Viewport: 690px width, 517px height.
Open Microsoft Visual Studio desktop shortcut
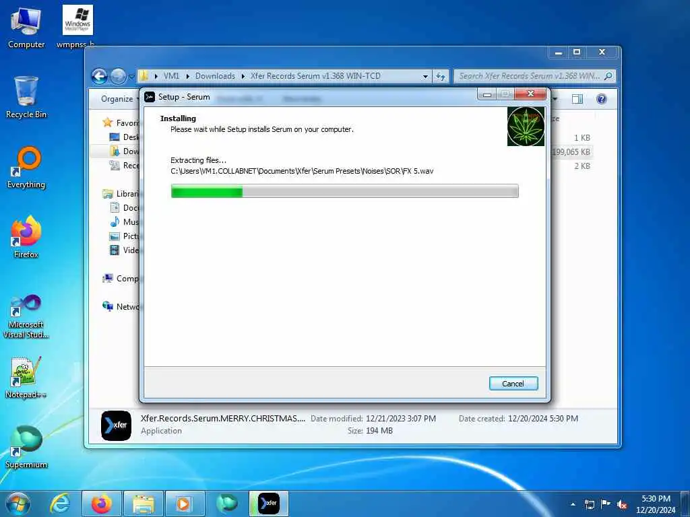point(26,316)
